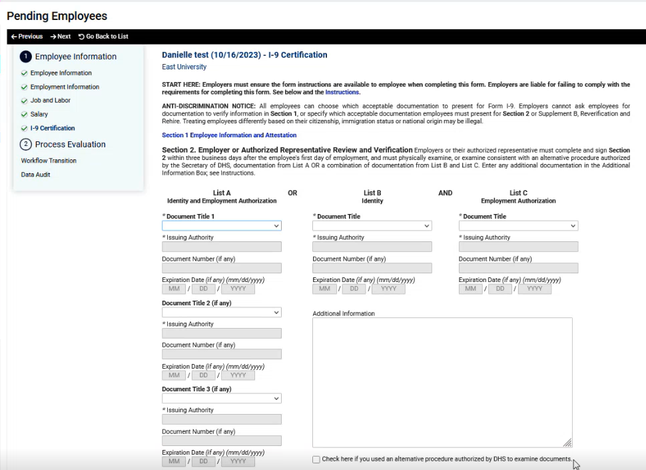Click green checkmark beside Employee Information step
The width and height of the screenshot is (646, 470).
pyautogui.click(x=24, y=73)
